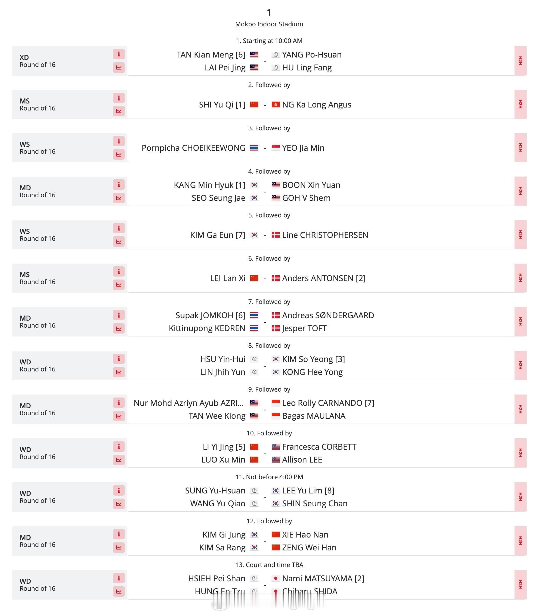Click player name Francesca CORBETT
Screen dimensions: 536x616
click(x=319, y=447)
